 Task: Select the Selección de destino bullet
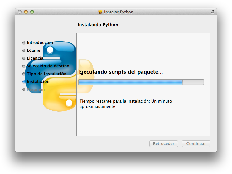pyautogui.click(x=24, y=66)
